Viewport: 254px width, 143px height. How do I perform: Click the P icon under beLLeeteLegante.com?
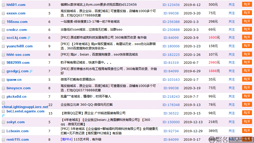tap(3, 115)
